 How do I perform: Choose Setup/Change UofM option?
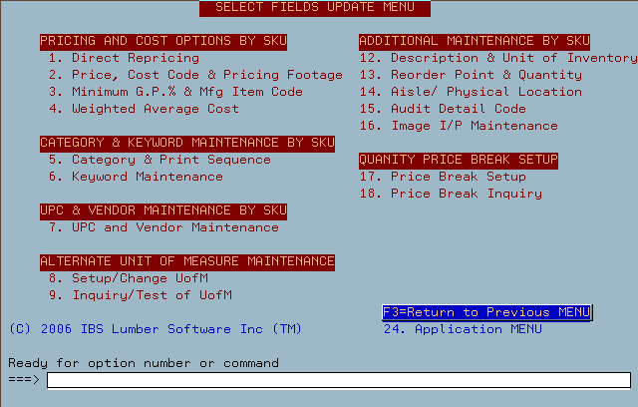coord(129,278)
